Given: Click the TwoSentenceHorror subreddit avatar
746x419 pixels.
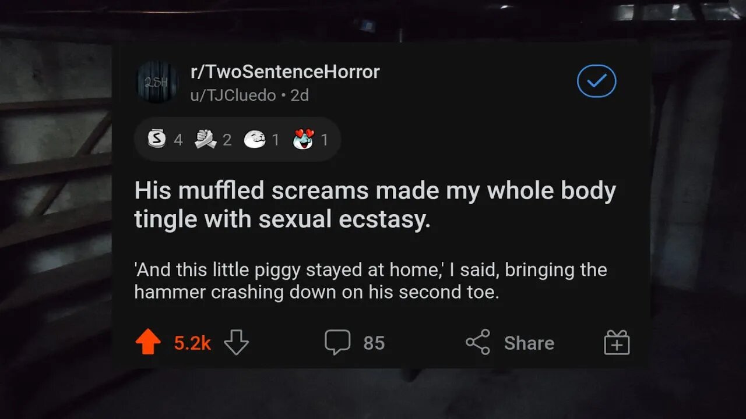Looking at the screenshot, I should click(157, 83).
